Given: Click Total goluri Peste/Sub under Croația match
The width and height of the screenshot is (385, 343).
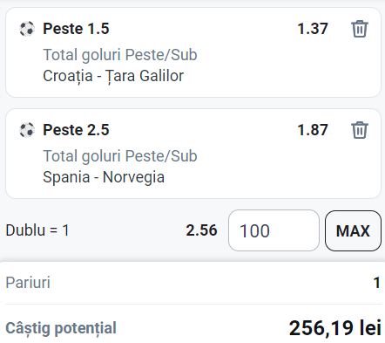Looking at the screenshot, I should click(120, 55).
